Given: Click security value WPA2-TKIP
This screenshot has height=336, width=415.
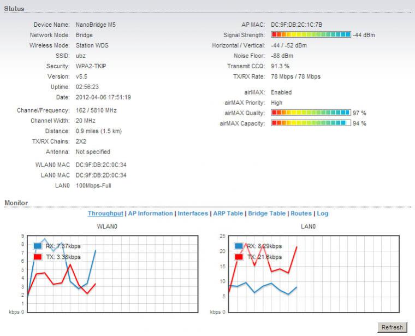Looking at the screenshot, I should click(91, 66).
